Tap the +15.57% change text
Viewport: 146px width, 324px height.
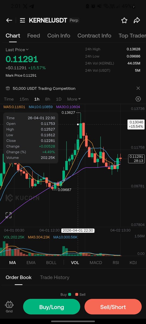pos(37,68)
